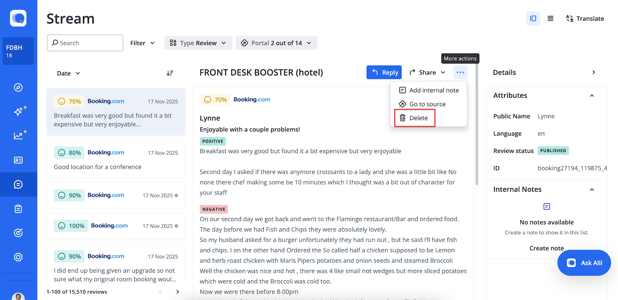This screenshot has width=618, height=300.
Task: Click the sort order icon beside Date
Action: tap(170, 73)
